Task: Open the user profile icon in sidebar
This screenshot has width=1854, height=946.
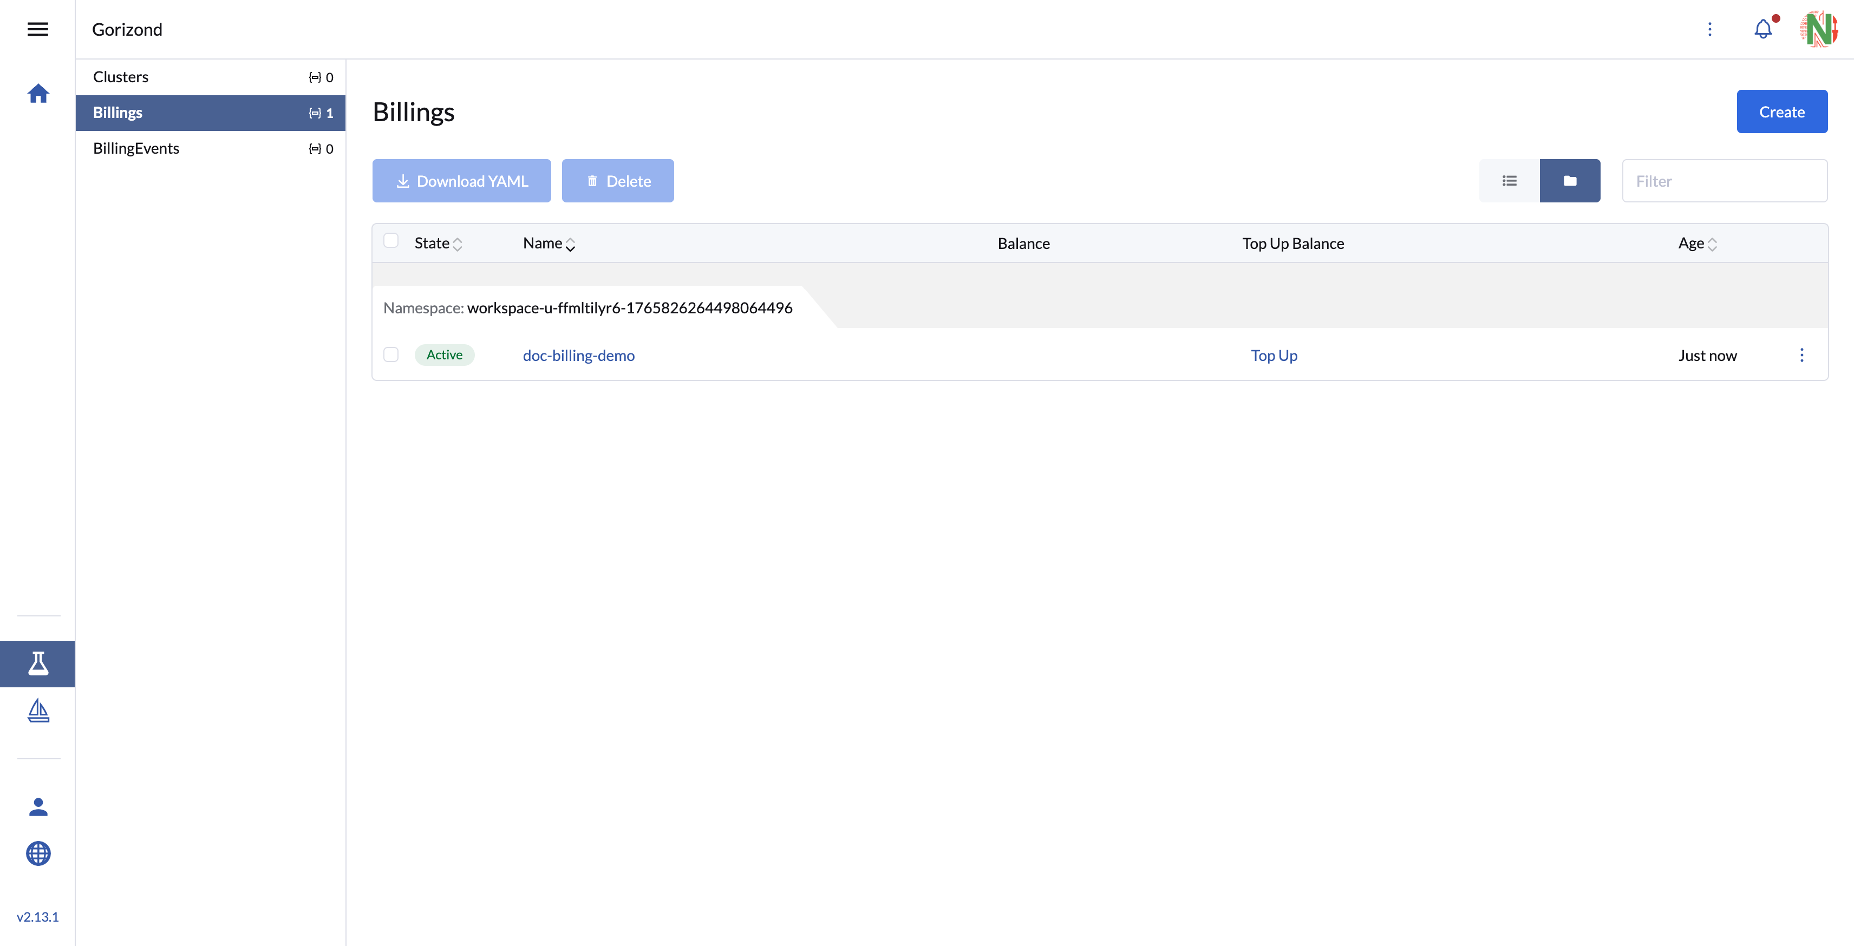Action: pos(38,807)
